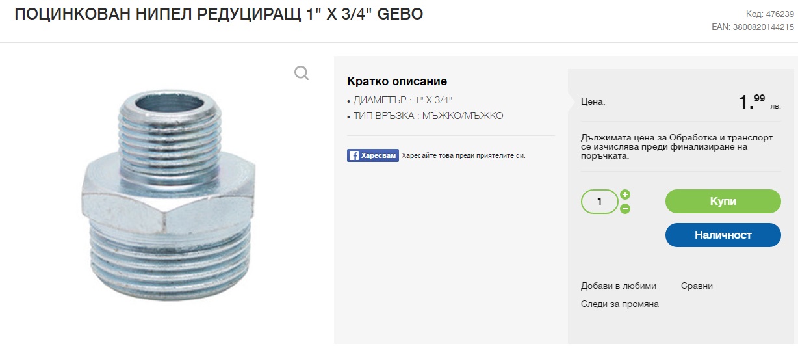Check stock with the Наличност button
Viewport: 798px width, 346px height.
point(723,235)
